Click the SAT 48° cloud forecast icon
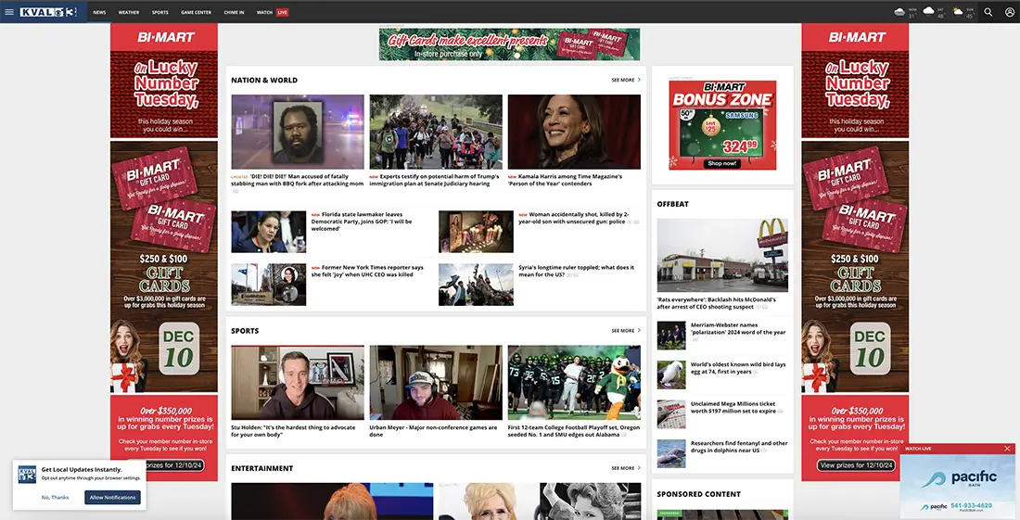Image resolution: width=1020 pixels, height=520 pixels. (x=929, y=11)
